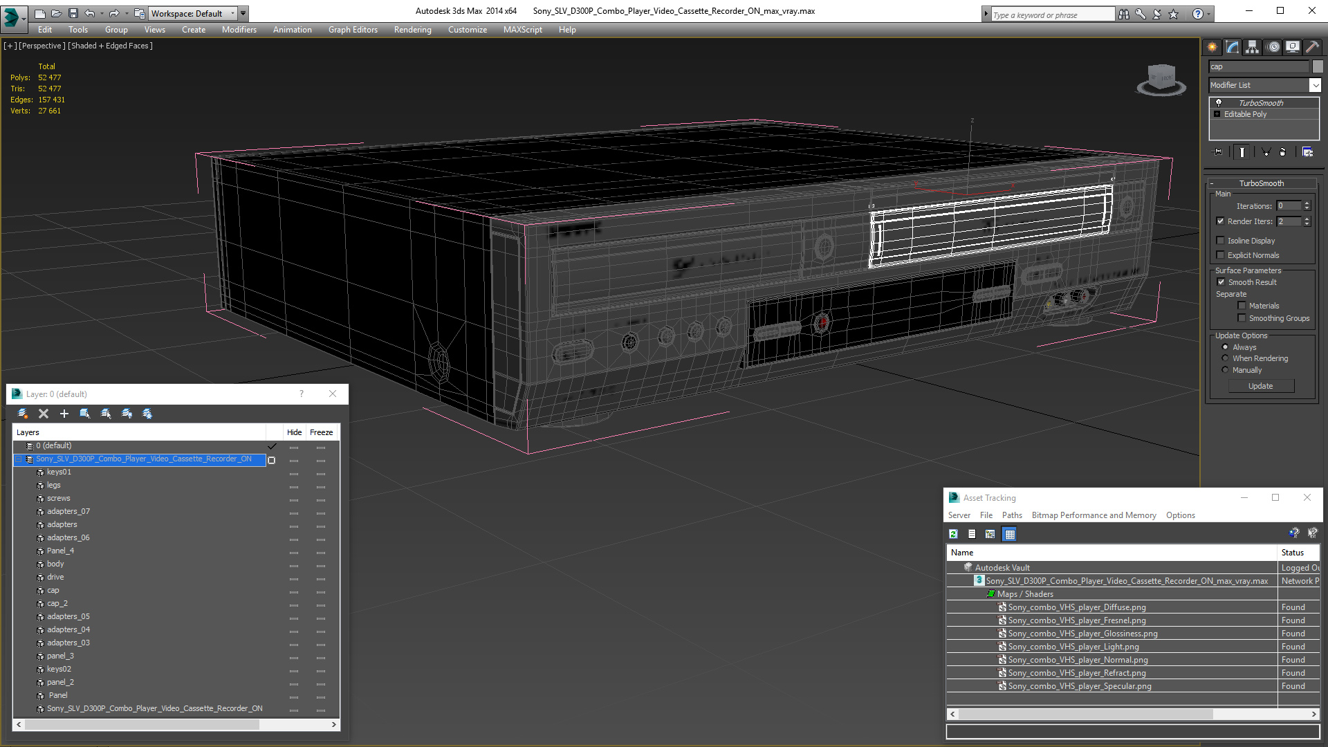The image size is (1328, 747).
Task: Click the Redo arrow icon
Action: pyautogui.click(x=114, y=13)
